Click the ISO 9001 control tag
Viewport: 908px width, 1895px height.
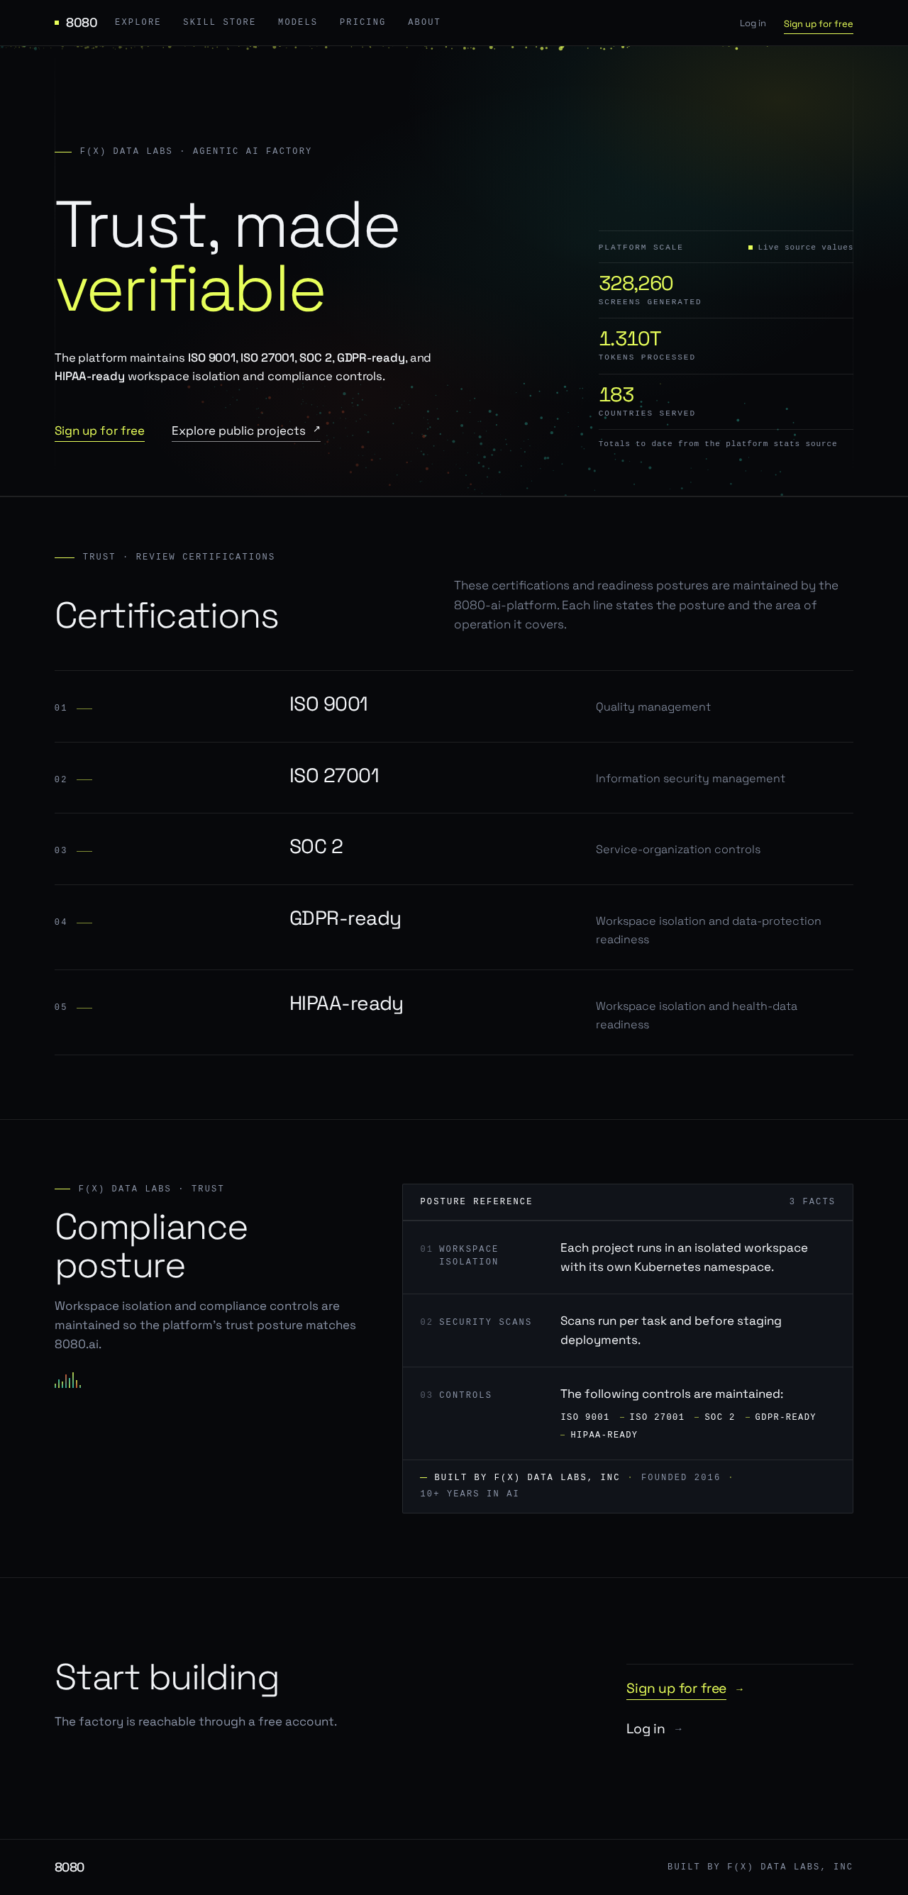pyautogui.click(x=585, y=1417)
